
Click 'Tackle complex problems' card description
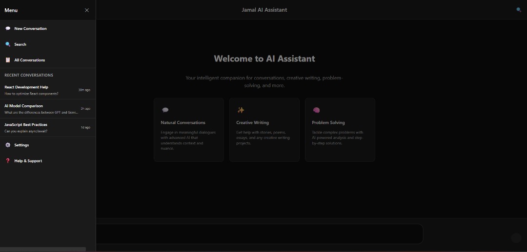[x=338, y=137]
